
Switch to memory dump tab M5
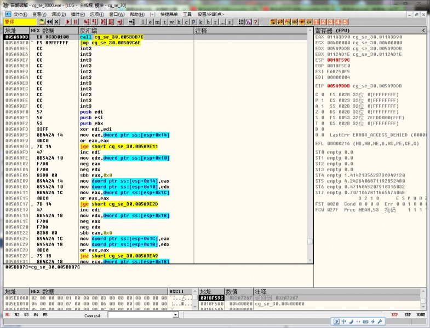45,315
